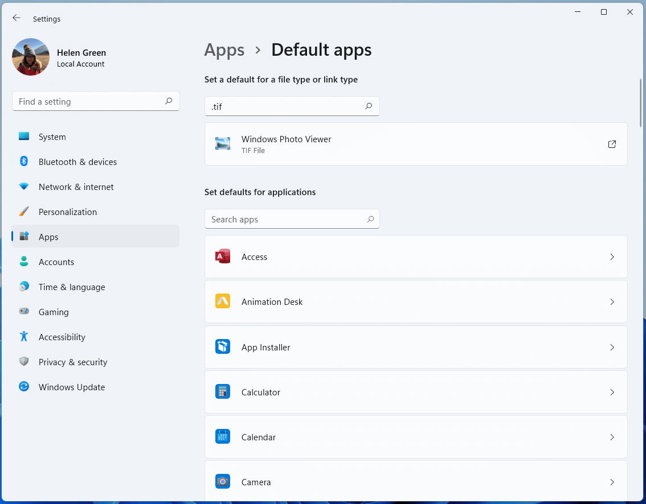Image resolution: width=646 pixels, height=504 pixels.
Task: Click the Search apps field
Action: [292, 219]
